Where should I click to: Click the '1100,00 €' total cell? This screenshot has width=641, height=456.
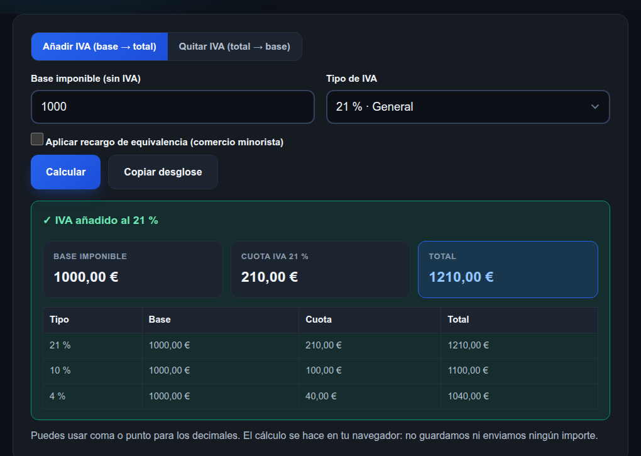point(519,371)
